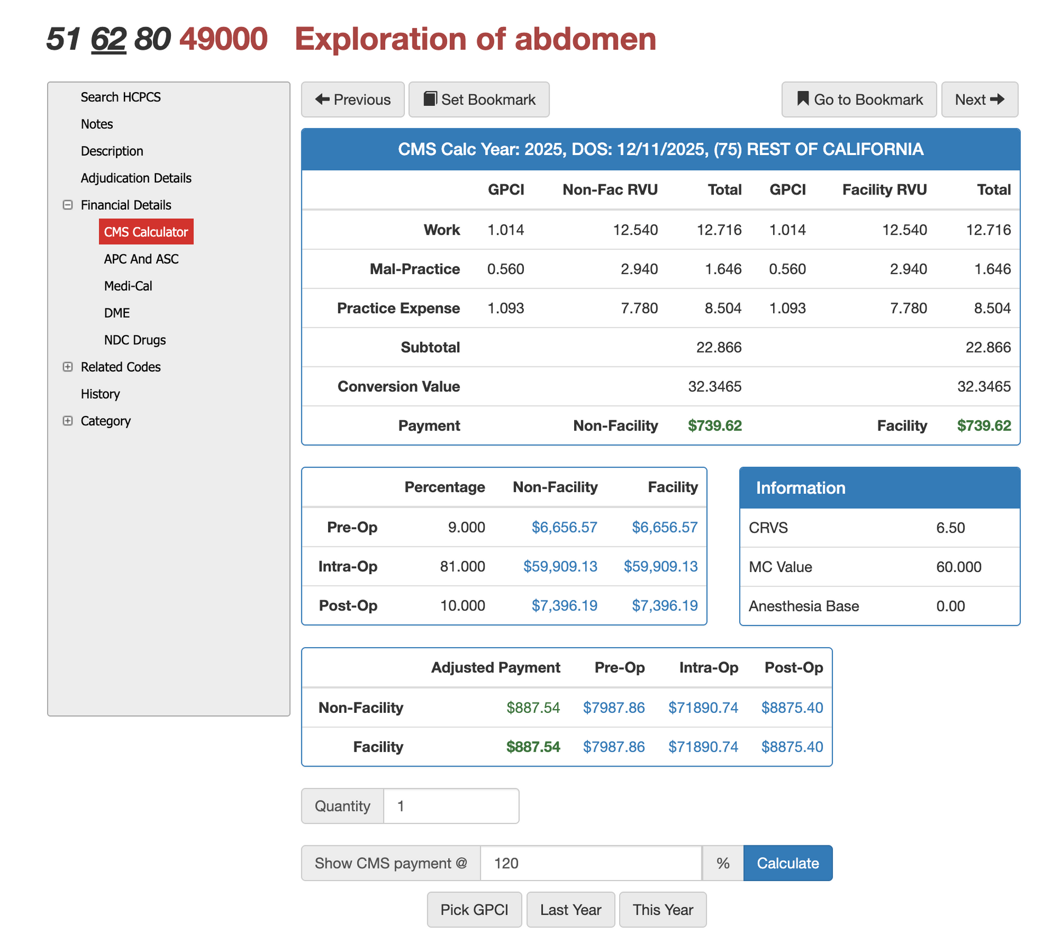The image size is (1052, 943).
Task: Select APC And ASC in sidebar
Action: tap(141, 259)
